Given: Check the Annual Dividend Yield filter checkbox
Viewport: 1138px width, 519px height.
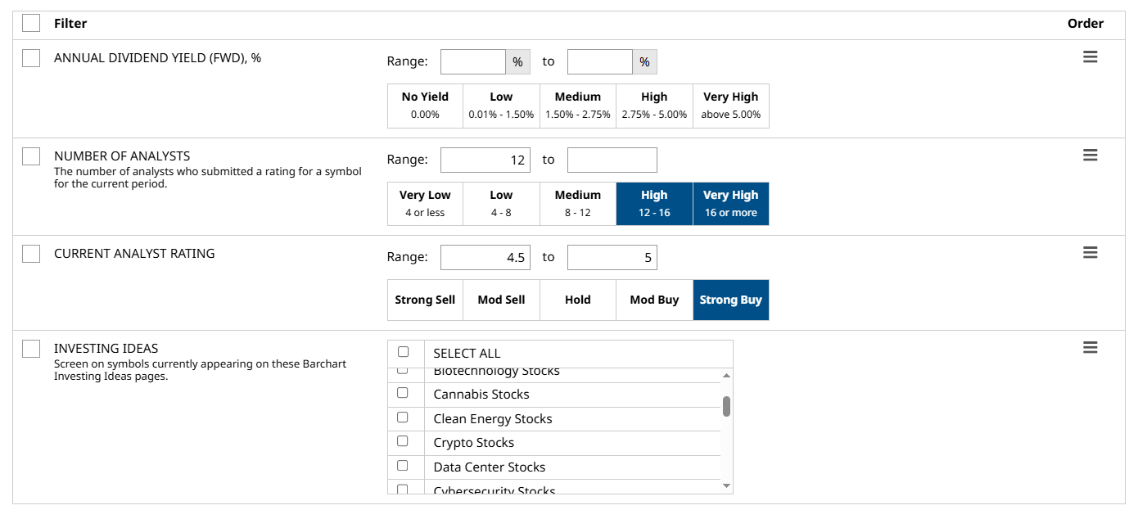Looking at the screenshot, I should pos(31,58).
